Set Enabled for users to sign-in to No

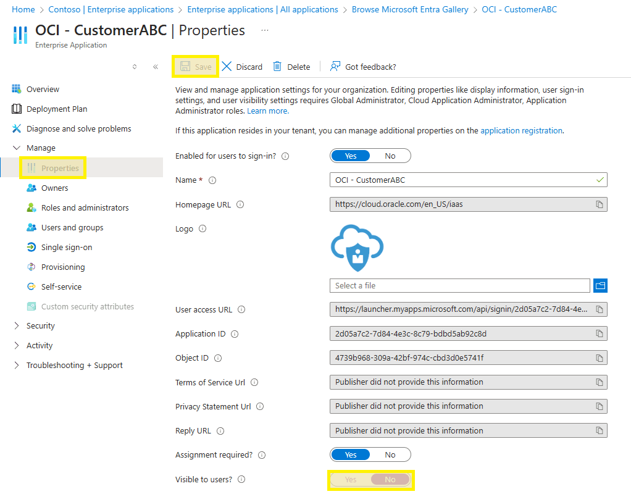[390, 156]
